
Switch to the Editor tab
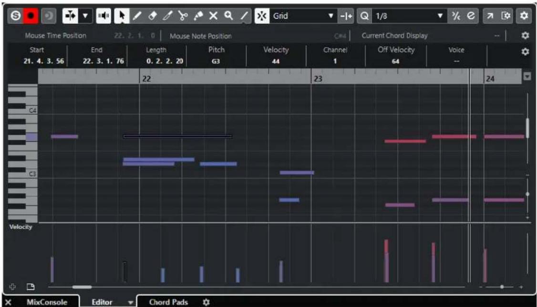coord(102,302)
